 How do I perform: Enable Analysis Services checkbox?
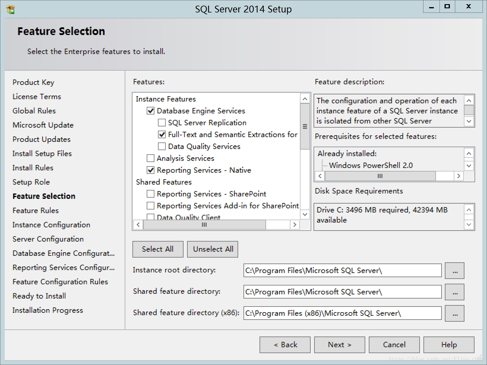tap(151, 158)
